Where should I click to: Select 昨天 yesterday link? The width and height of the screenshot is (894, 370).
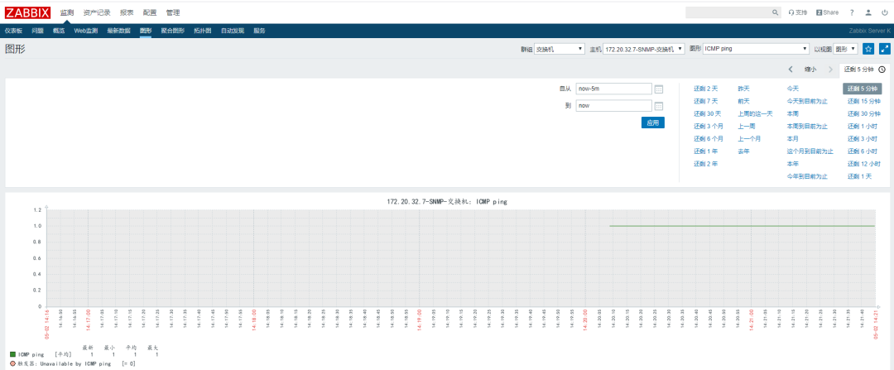(743, 89)
